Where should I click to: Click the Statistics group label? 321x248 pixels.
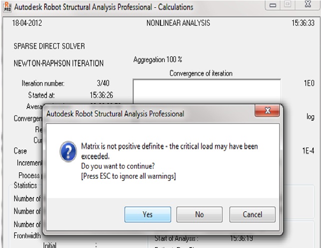(25, 185)
